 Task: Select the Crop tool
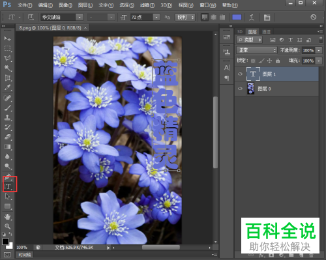pos(7,78)
